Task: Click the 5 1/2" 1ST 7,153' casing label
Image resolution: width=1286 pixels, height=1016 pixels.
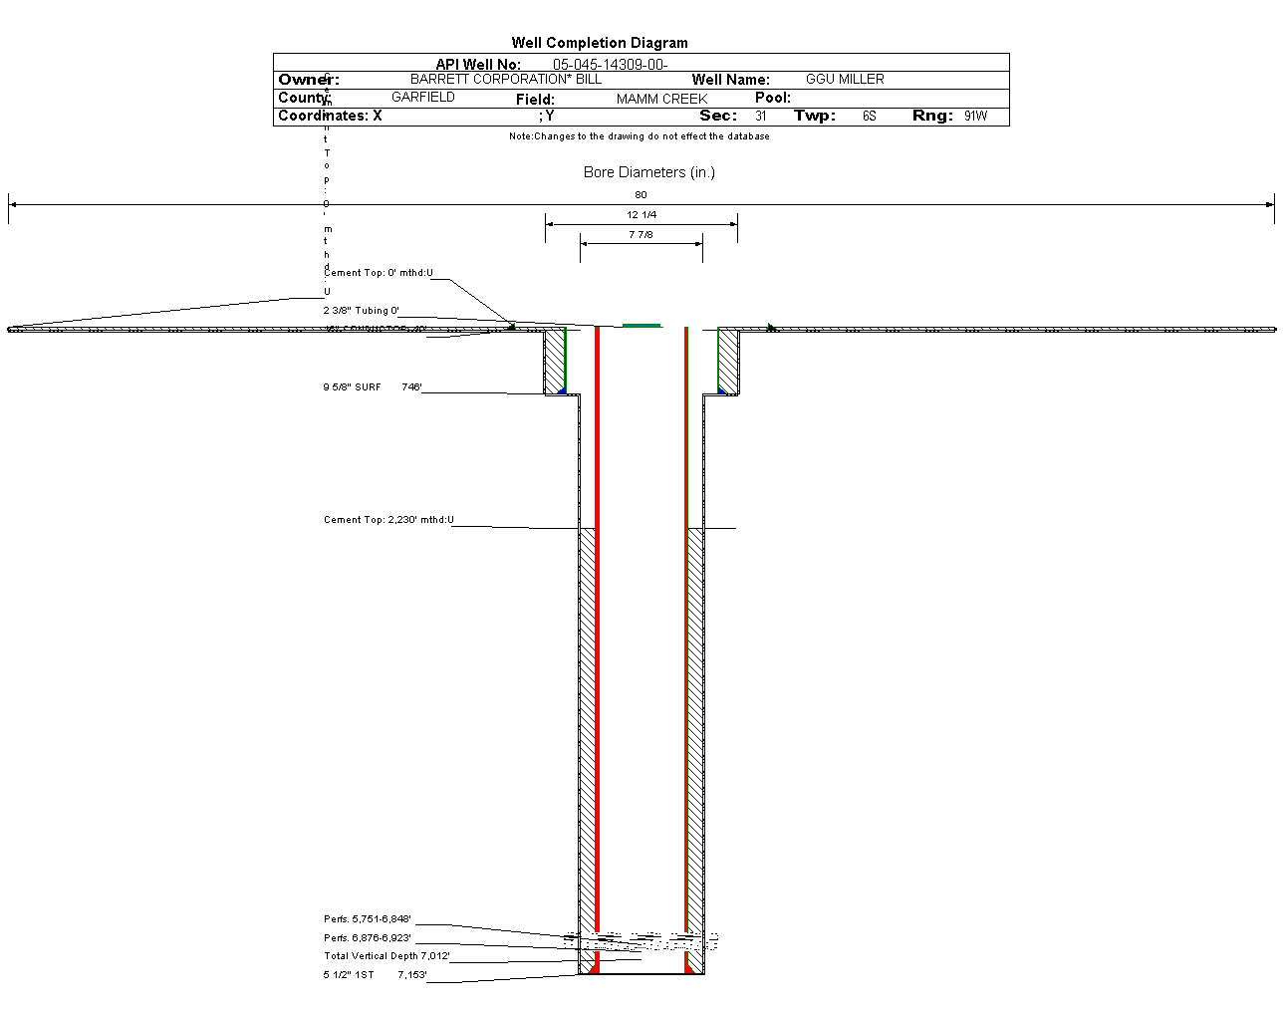Action: [x=375, y=975]
